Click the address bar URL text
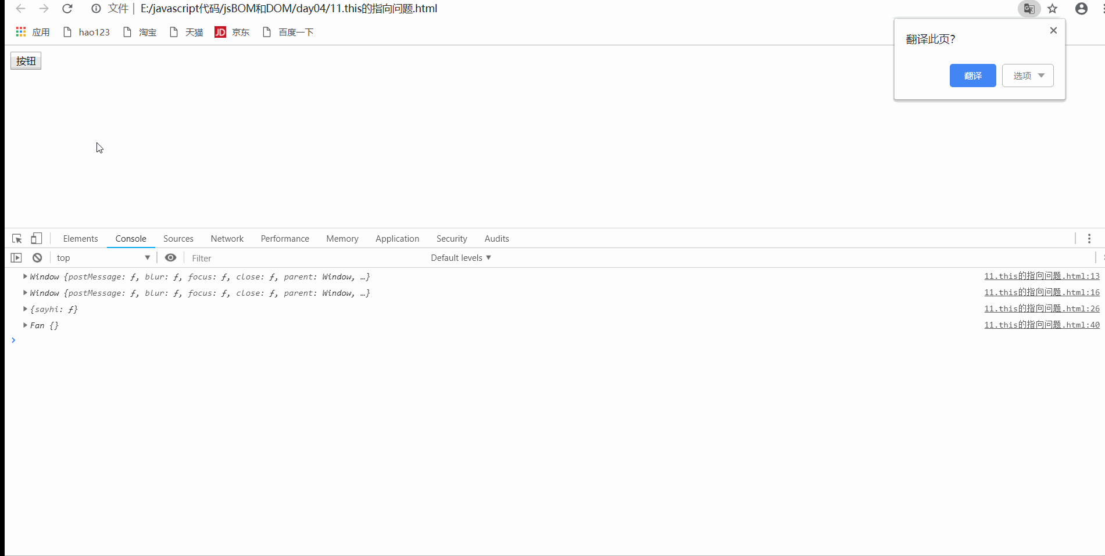This screenshot has width=1105, height=556. coord(289,9)
